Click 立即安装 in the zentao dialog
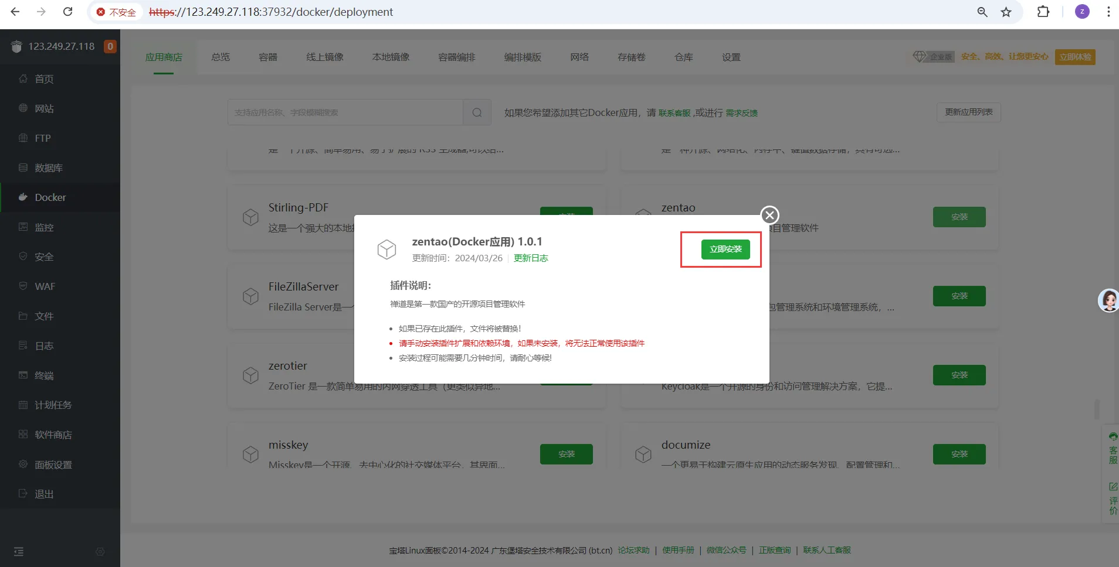Screen dimensions: 1119x567 point(725,250)
